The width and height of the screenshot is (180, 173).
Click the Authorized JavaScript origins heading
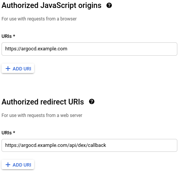52,6
